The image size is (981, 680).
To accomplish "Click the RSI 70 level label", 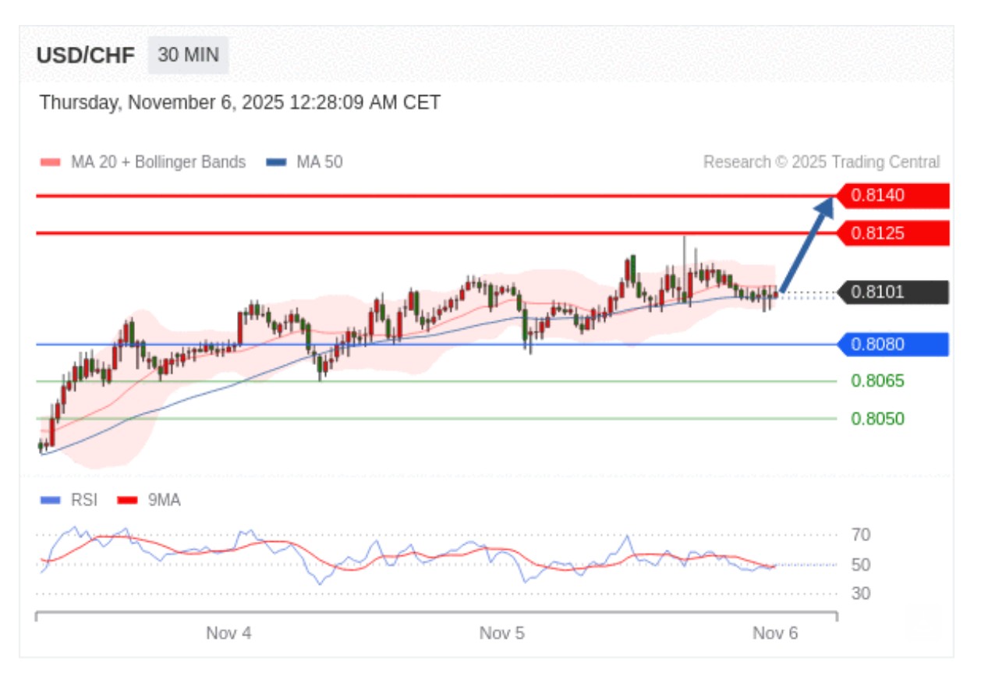I will tap(861, 535).
